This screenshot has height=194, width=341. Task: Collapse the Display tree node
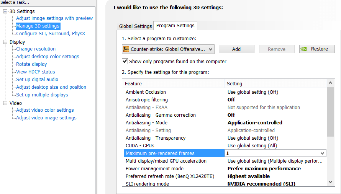pyautogui.click(x=5, y=42)
